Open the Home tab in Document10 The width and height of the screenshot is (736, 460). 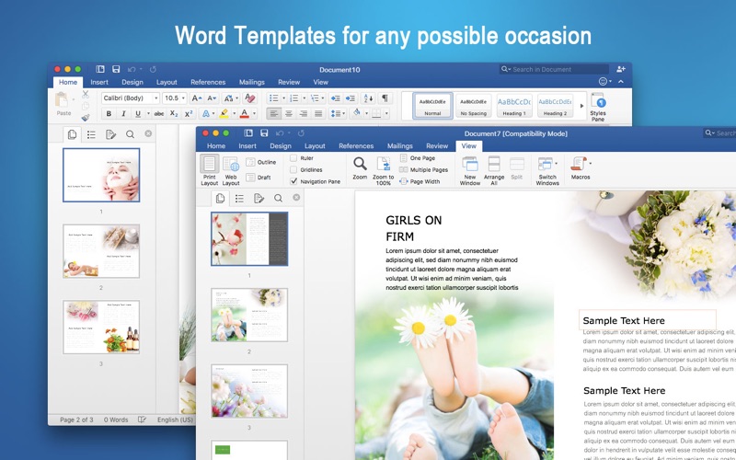pyautogui.click(x=68, y=82)
